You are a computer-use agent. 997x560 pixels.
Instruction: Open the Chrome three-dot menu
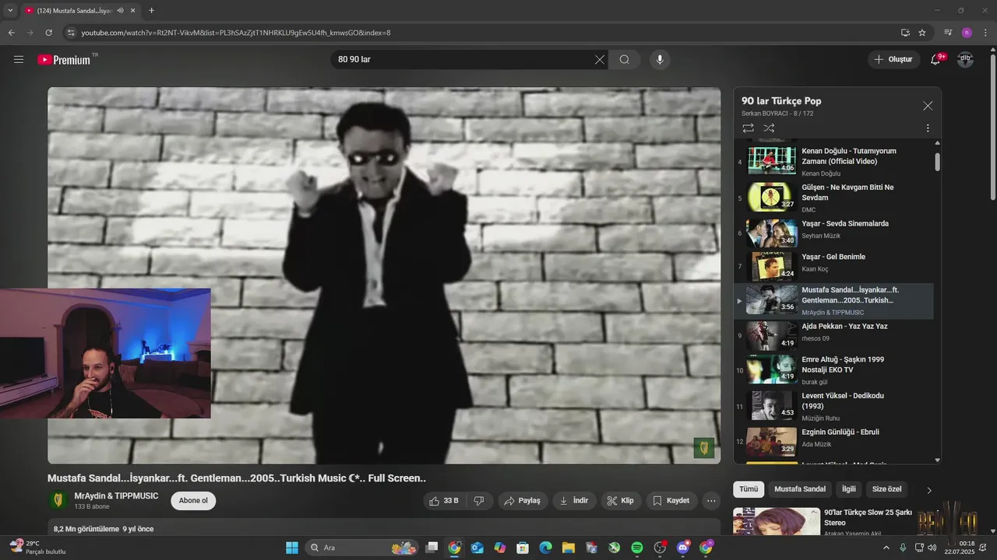pos(985,33)
